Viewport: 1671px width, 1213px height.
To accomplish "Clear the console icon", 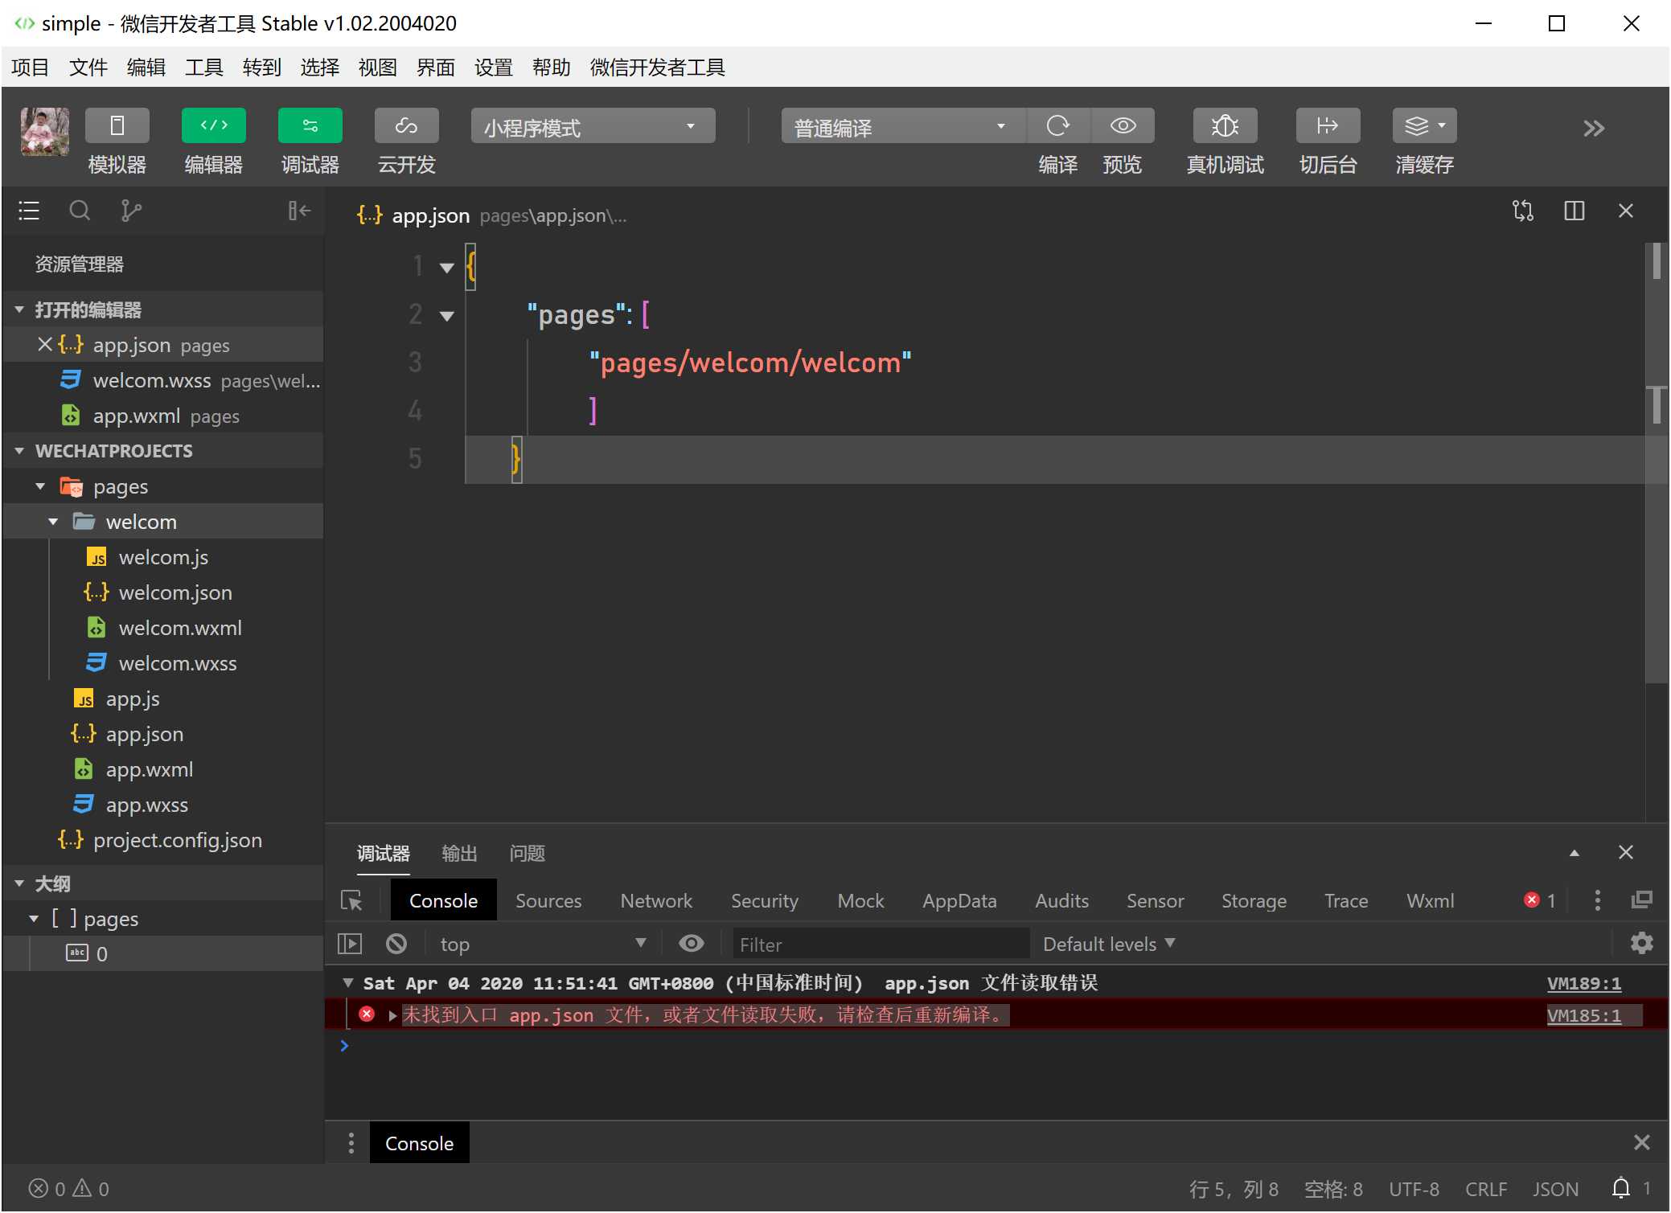I will [x=396, y=944].
